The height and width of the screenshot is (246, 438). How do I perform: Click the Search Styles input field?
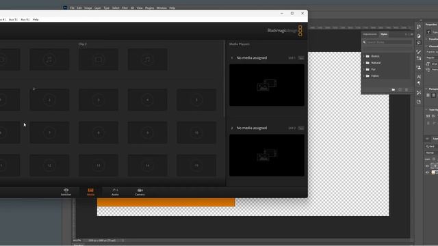389,42
